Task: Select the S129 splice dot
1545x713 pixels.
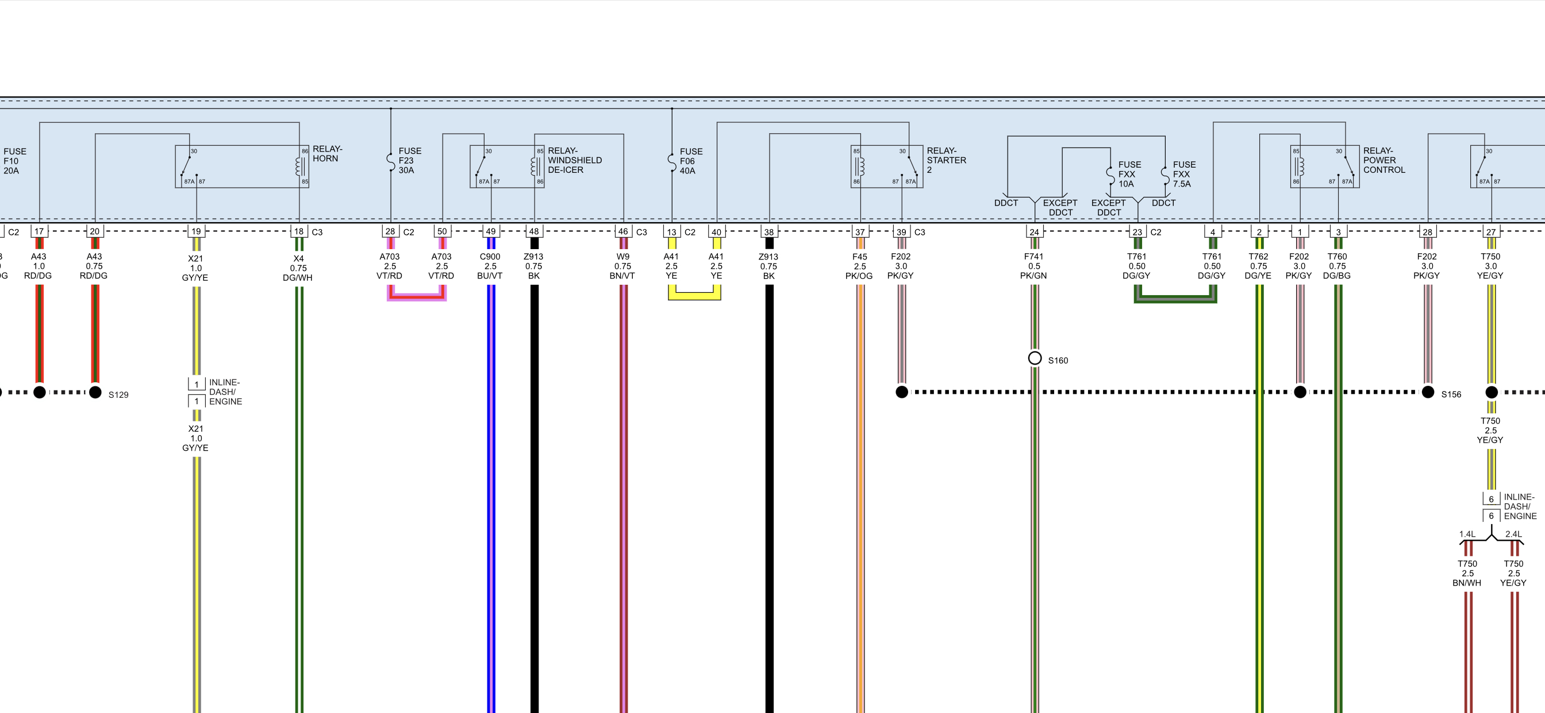Action: click(95, 393)
